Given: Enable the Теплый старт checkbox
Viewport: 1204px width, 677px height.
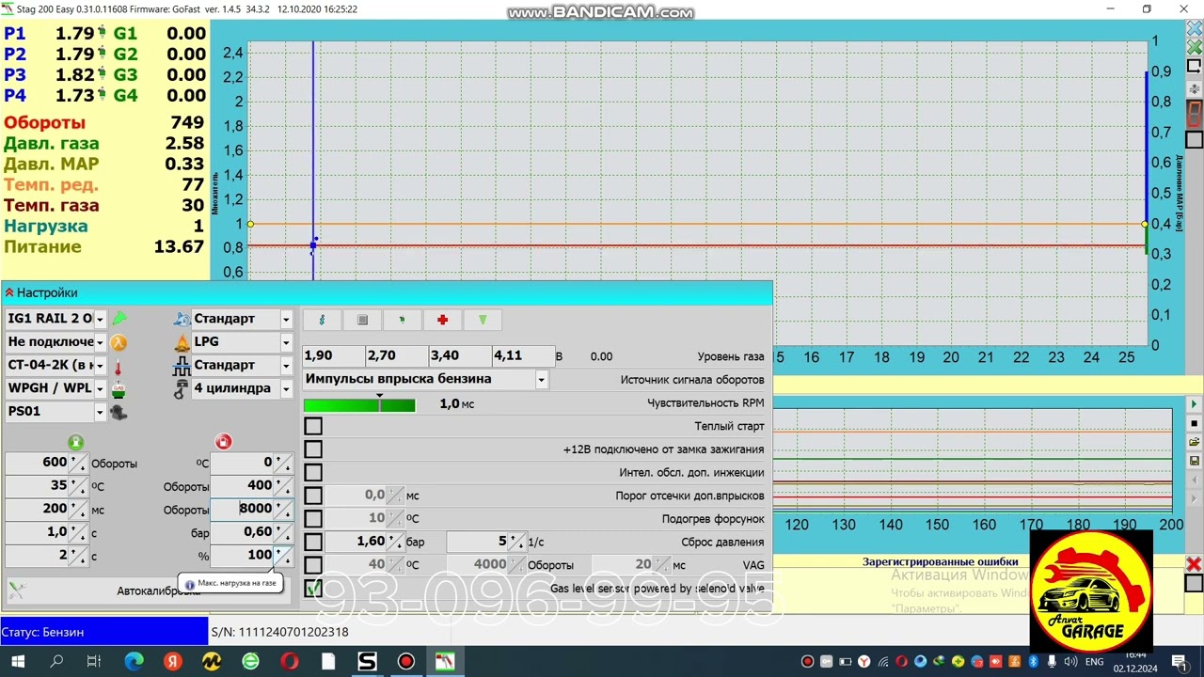Looking at the screenshot, I should point(313,426).
